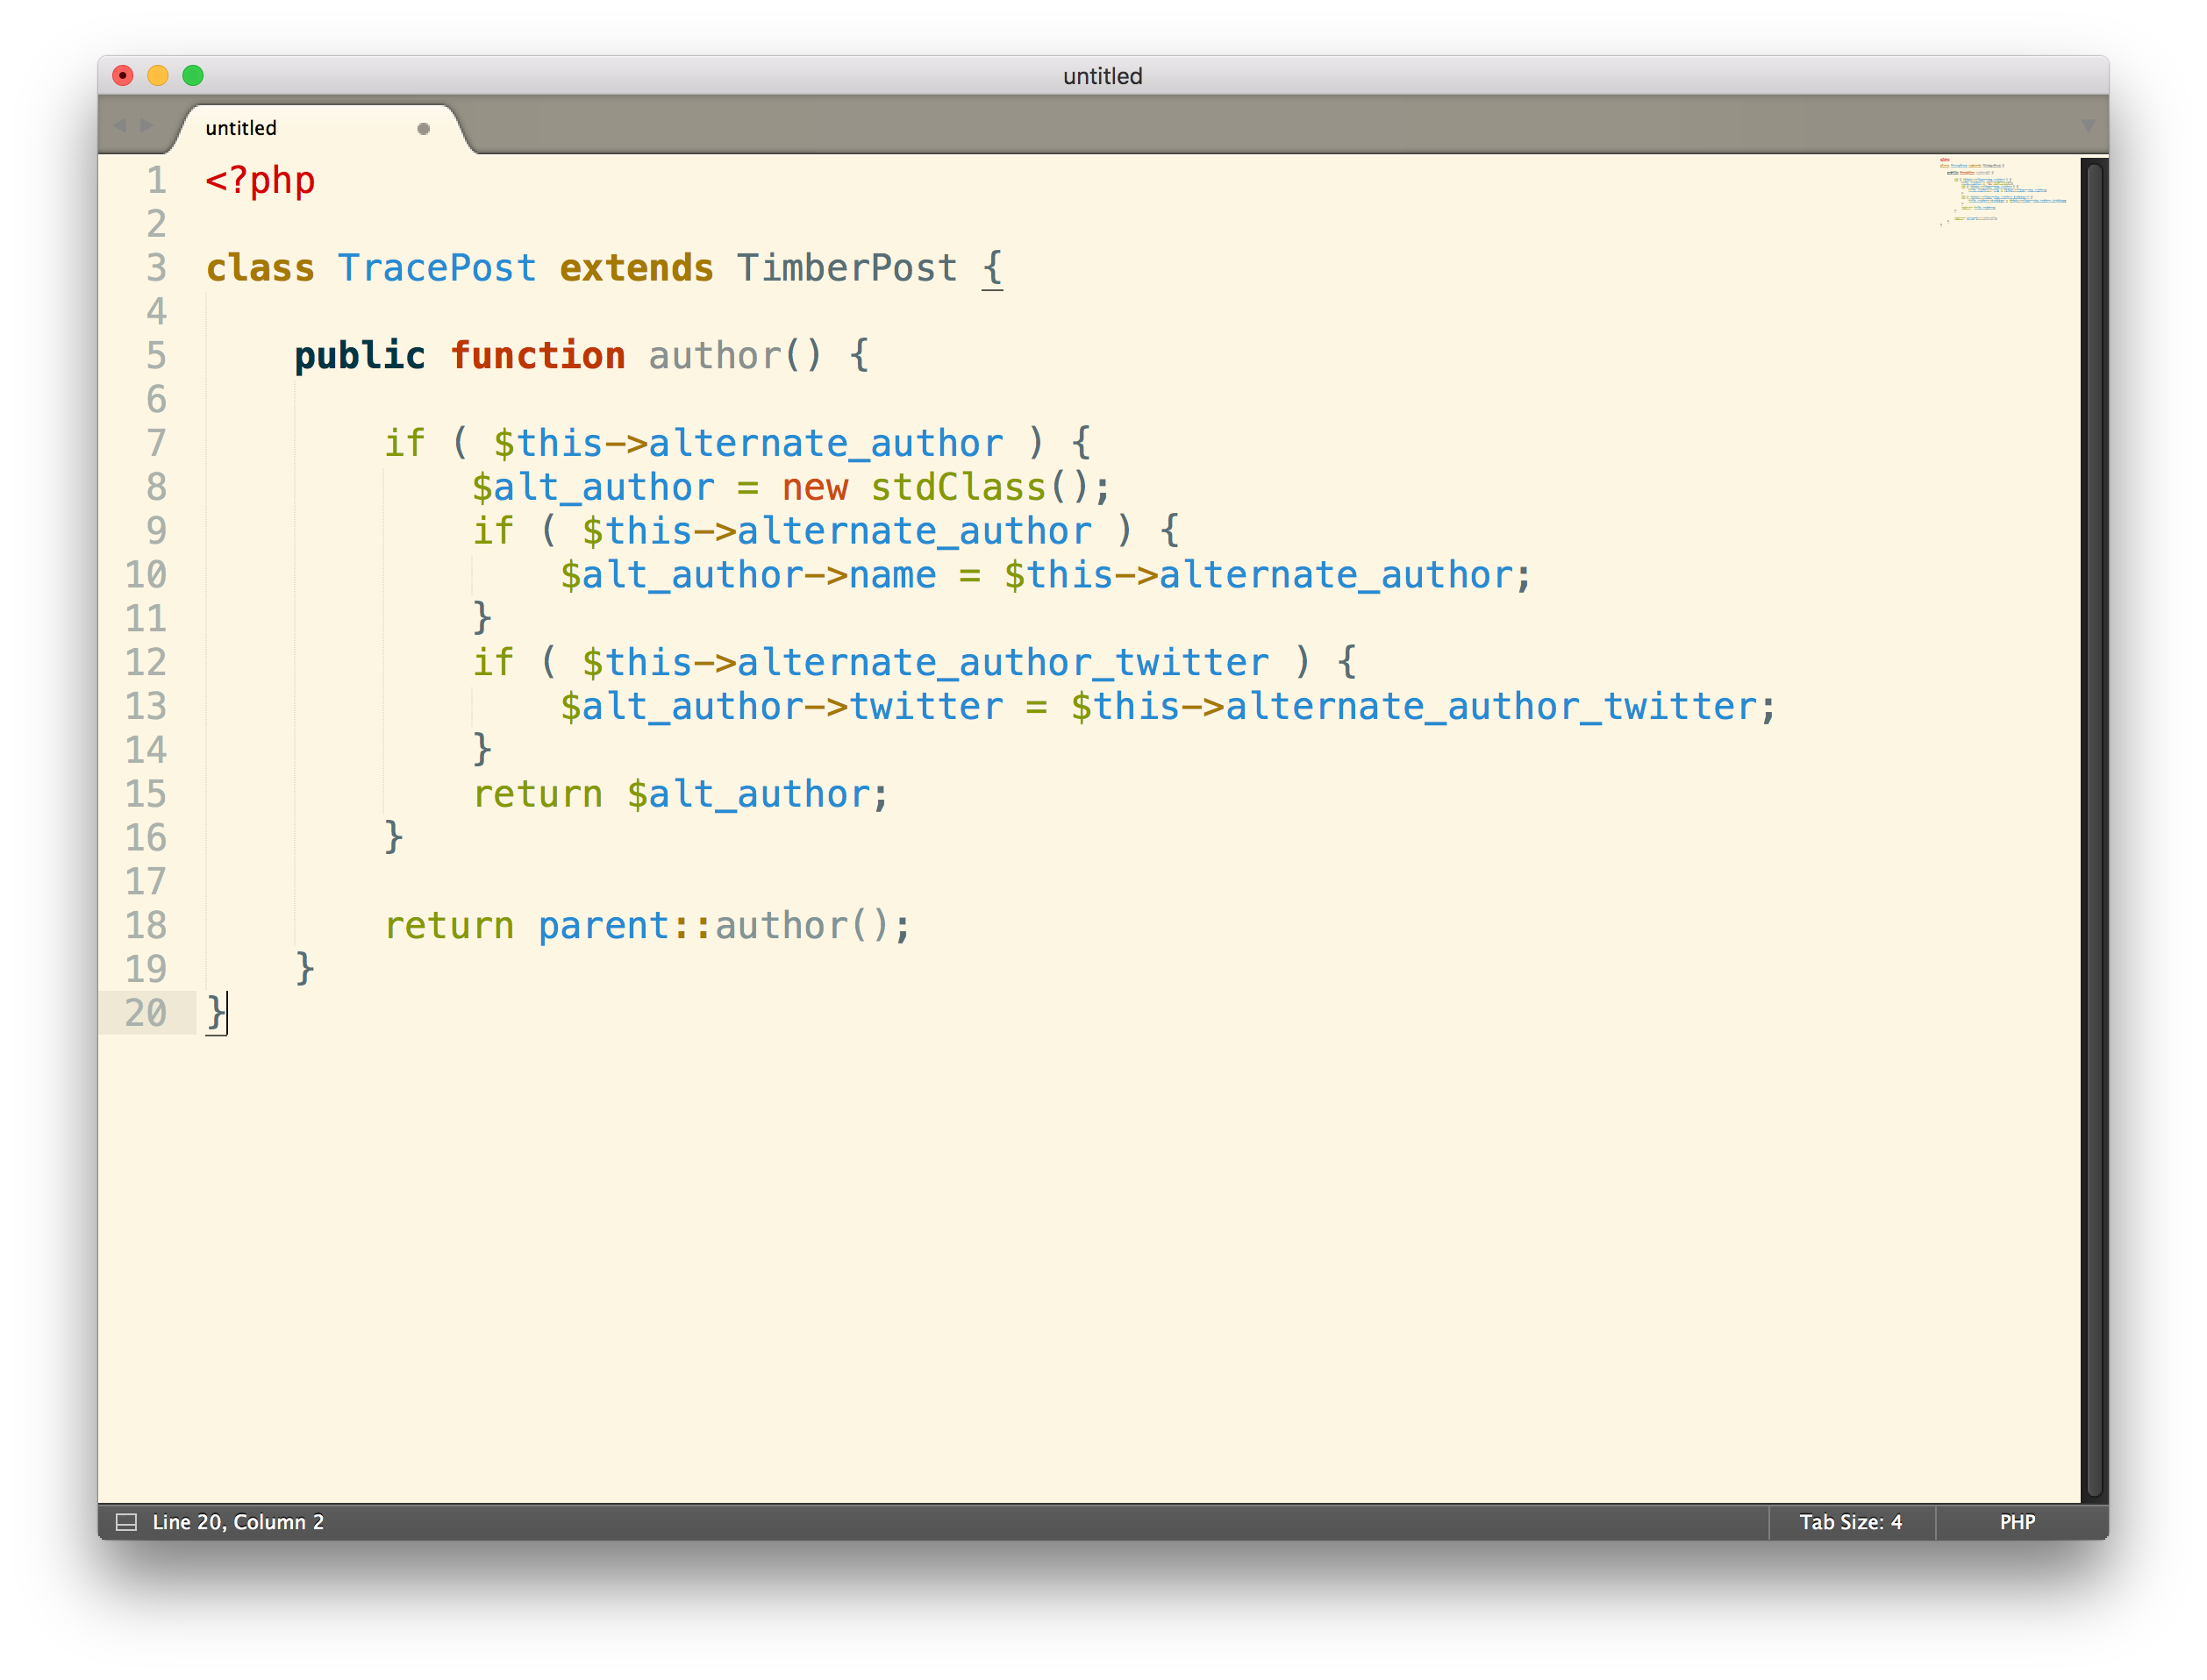Viewport: 2207px width, 1680px height.
Task: Open the PHP syntax selector
Action: (x=2017, y=1522)
